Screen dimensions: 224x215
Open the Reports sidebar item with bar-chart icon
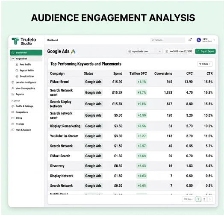pos(18,94)
